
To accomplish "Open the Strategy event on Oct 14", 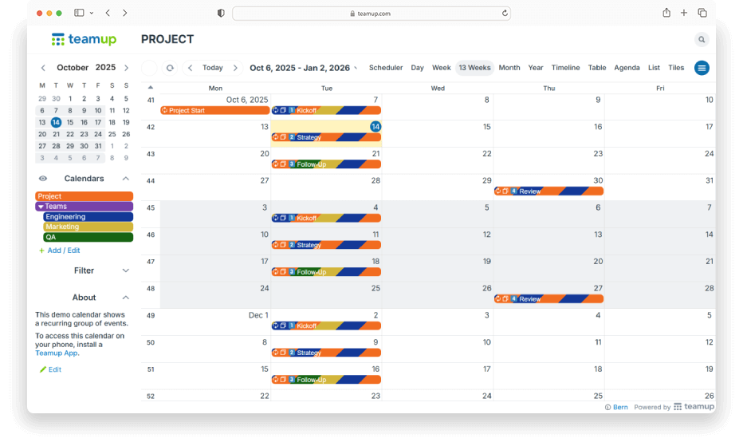I will pos(327,137).
